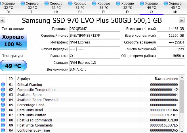The height and width of the screenshot is (133, 187).
Task: Select the E: drive tab
Action: [x=128, y=8]
